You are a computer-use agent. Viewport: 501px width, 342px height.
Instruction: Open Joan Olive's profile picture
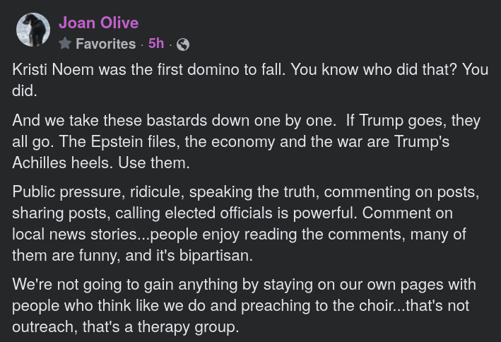[x=33, y=30]
